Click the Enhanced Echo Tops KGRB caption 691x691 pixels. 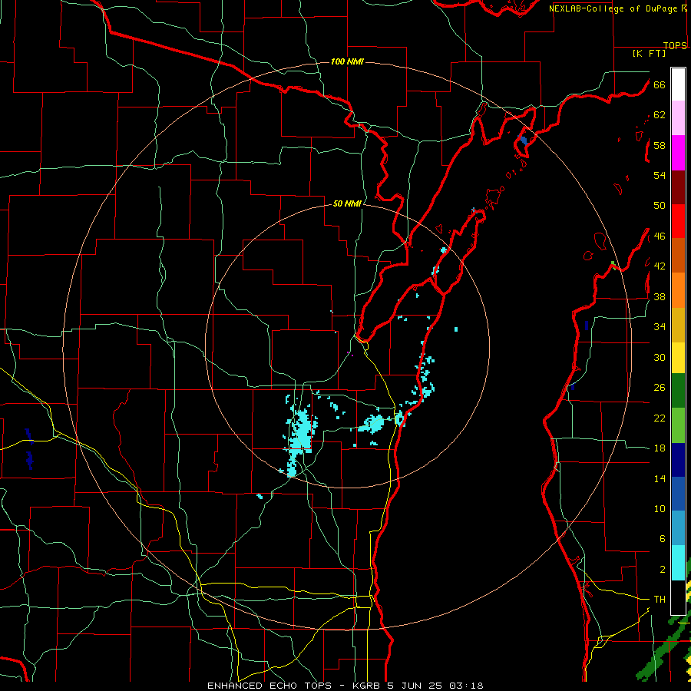(x=345, y=686)
